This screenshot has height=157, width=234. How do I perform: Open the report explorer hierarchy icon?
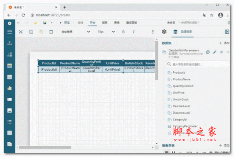point(9,43)
